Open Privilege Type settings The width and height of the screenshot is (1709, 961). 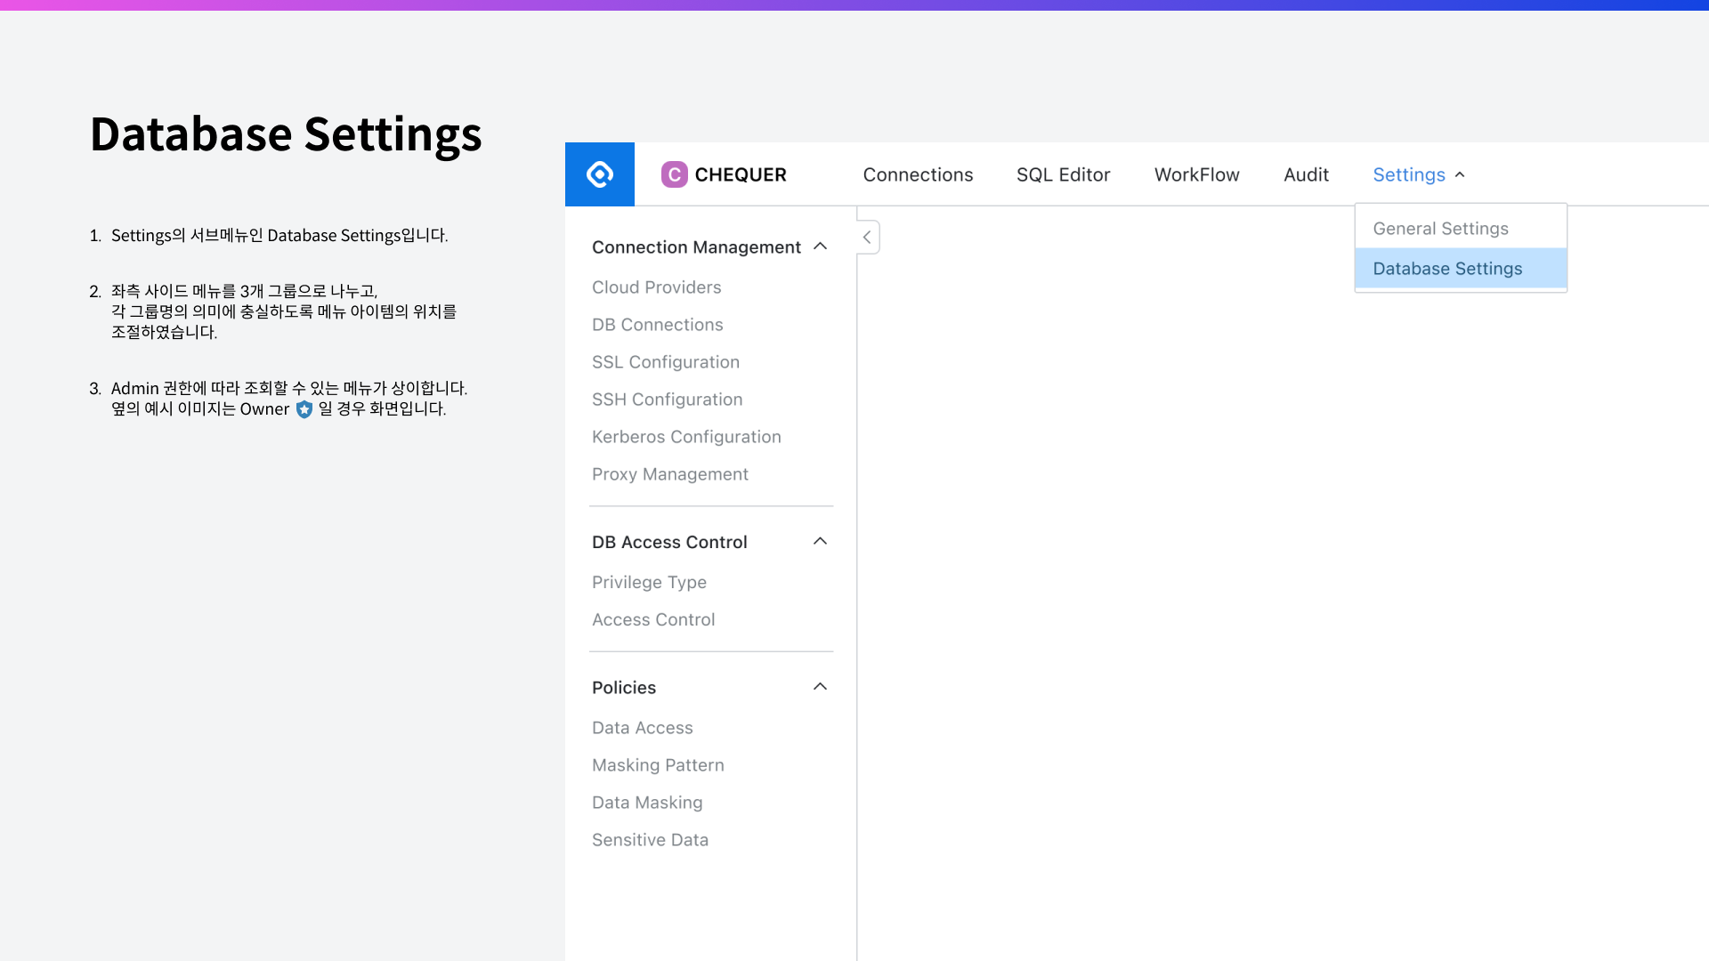point(649,582)
